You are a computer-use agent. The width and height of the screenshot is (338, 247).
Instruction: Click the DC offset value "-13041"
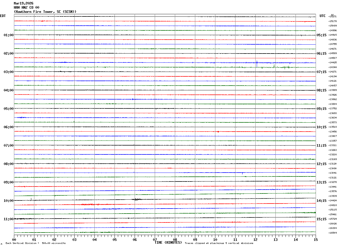(x=332, y=173)
